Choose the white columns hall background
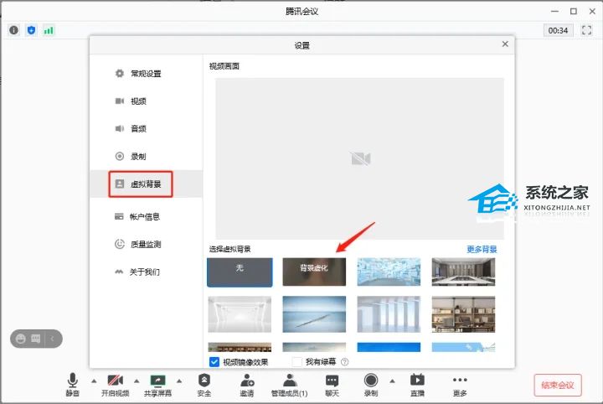The height and width of the screenshot is (404, 603). (x=389, y=314)
